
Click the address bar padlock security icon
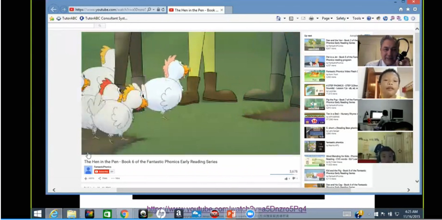[x=159, y=10]
